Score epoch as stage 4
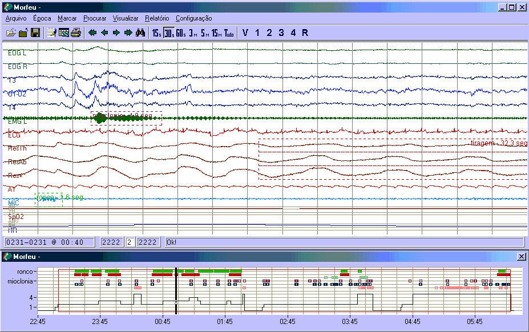Viewport: 529px width, 332px height. tap(293, 33)
